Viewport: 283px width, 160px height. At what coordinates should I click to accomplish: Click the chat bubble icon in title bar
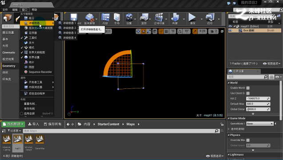(229, 3)
